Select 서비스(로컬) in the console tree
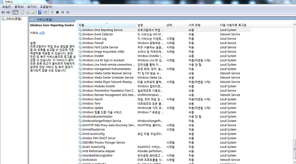The width and height of the screenshot is (296, 164). click(14, 18)
